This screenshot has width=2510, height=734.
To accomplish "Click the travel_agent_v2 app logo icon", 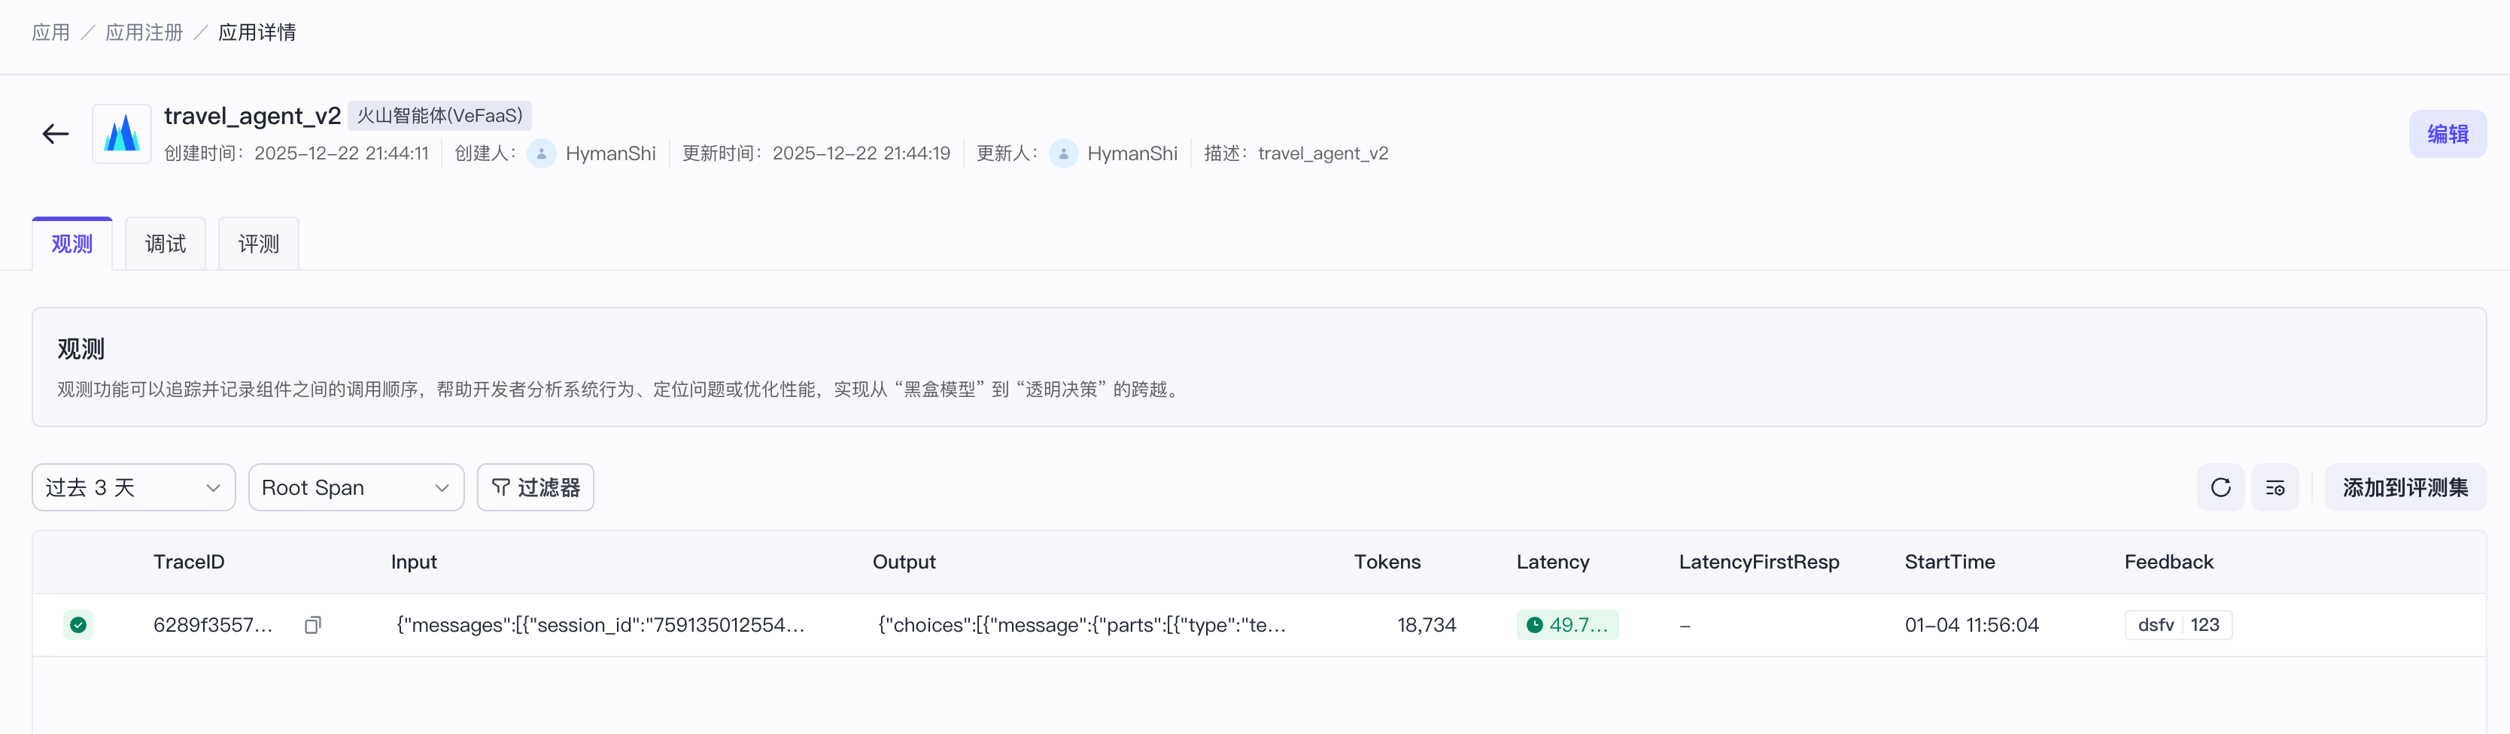I will click(x=122, y=135).
